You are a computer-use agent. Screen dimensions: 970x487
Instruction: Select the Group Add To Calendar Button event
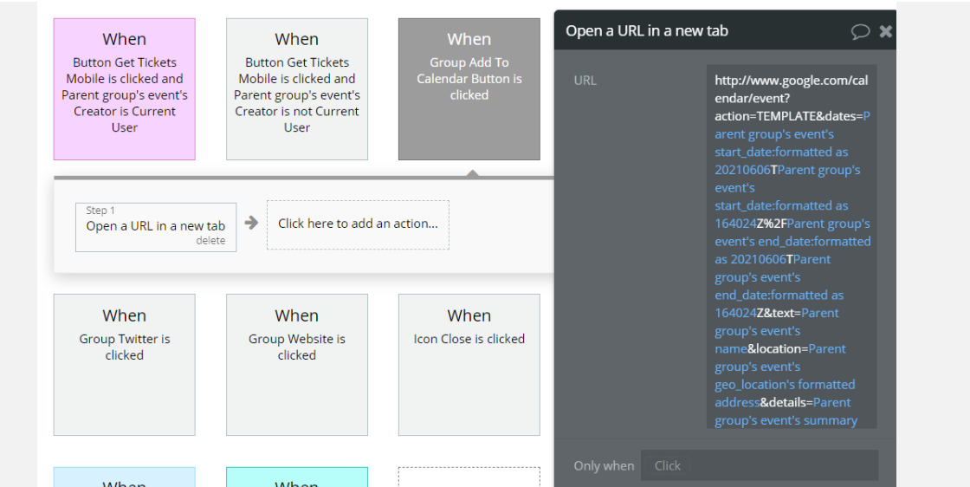coord(469,89)
